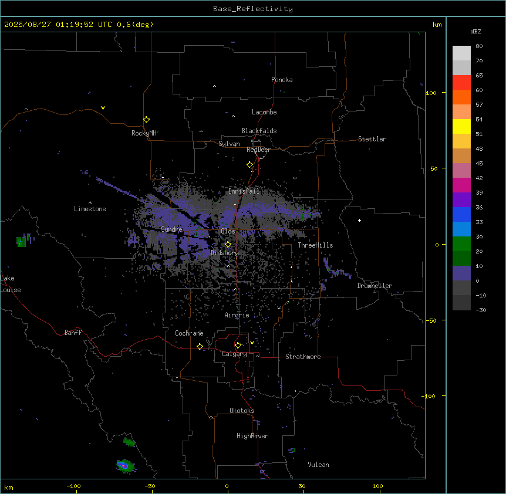
Task: Click the asterisk marker above Limestone label
Action: 90,203
